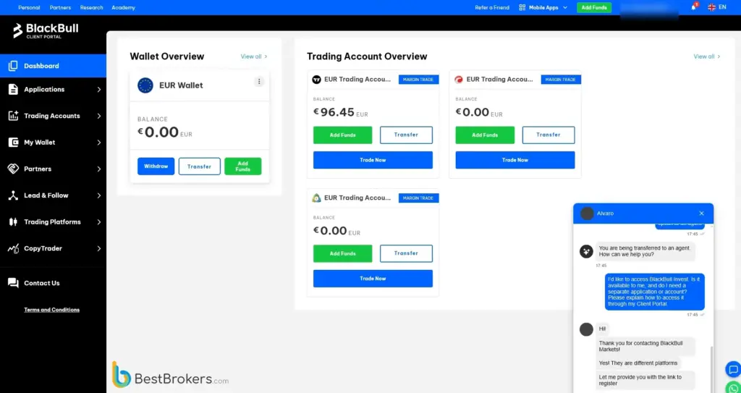Click the CopyTrader icon
Screen dimensions: 741x393
tap(13, 248)
